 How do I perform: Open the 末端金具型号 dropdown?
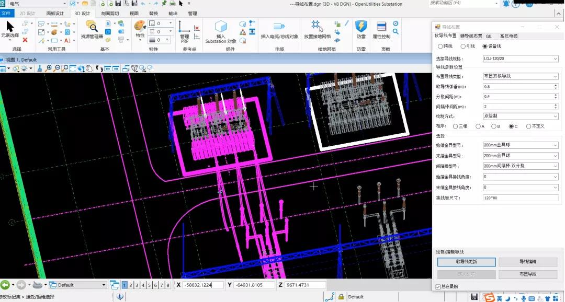[521, 156]
